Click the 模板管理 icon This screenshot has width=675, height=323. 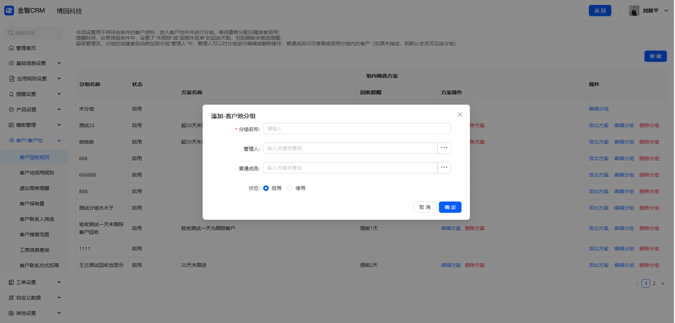pyautogui.click(x=11, y=125)
